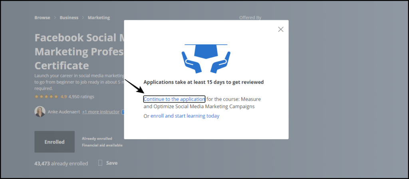Close the financial aid dialog
The width and height of the screenshot is (409, 179).
click(281, 30)
